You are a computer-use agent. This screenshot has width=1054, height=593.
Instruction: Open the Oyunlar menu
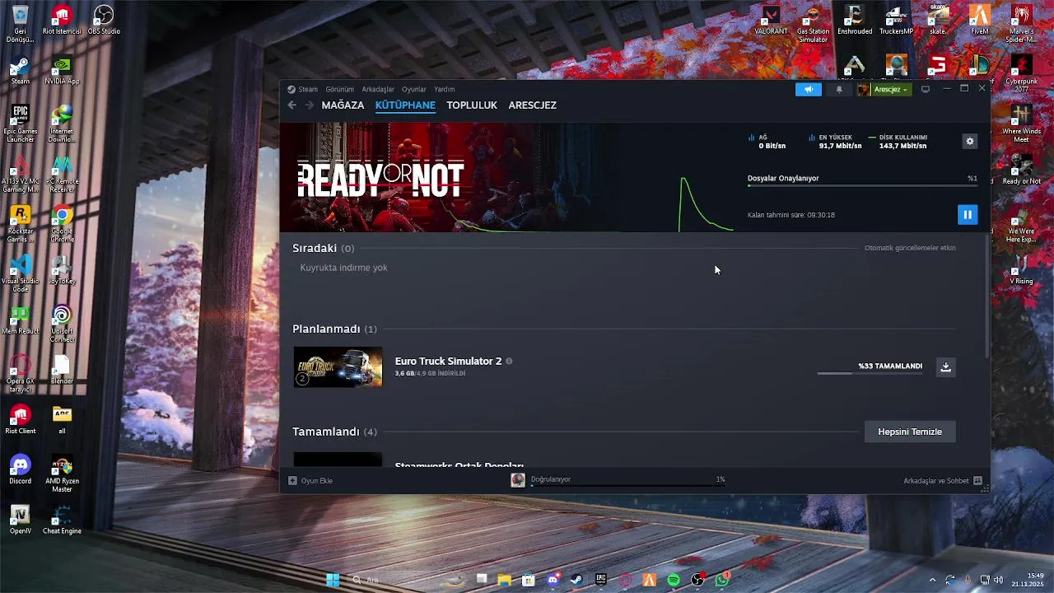point(414,89)
